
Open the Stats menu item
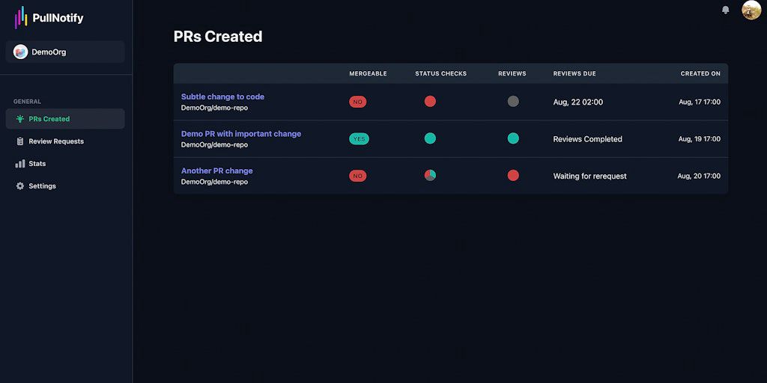[x=37, y=164]
